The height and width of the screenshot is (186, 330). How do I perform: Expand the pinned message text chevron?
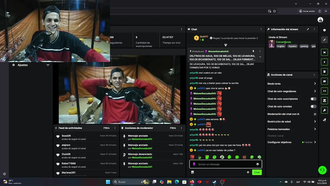click(x=260, y=57)
